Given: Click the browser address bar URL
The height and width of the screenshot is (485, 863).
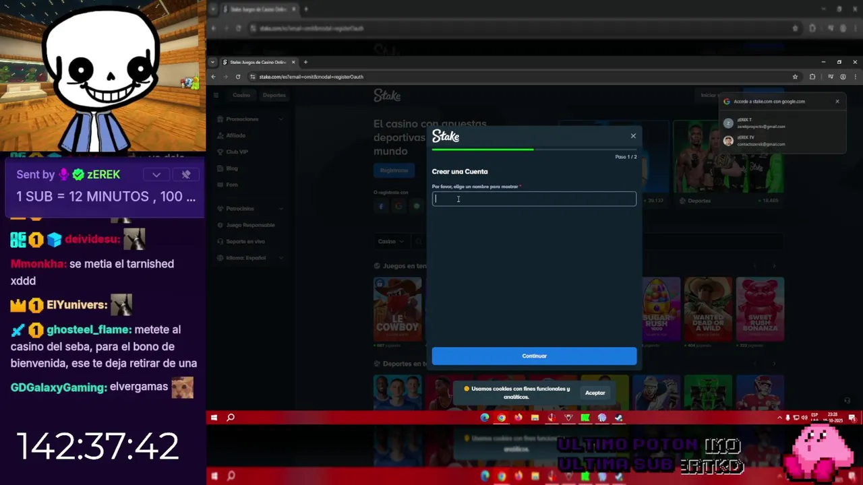Looking at the screenshot, I should coord(311,77).
